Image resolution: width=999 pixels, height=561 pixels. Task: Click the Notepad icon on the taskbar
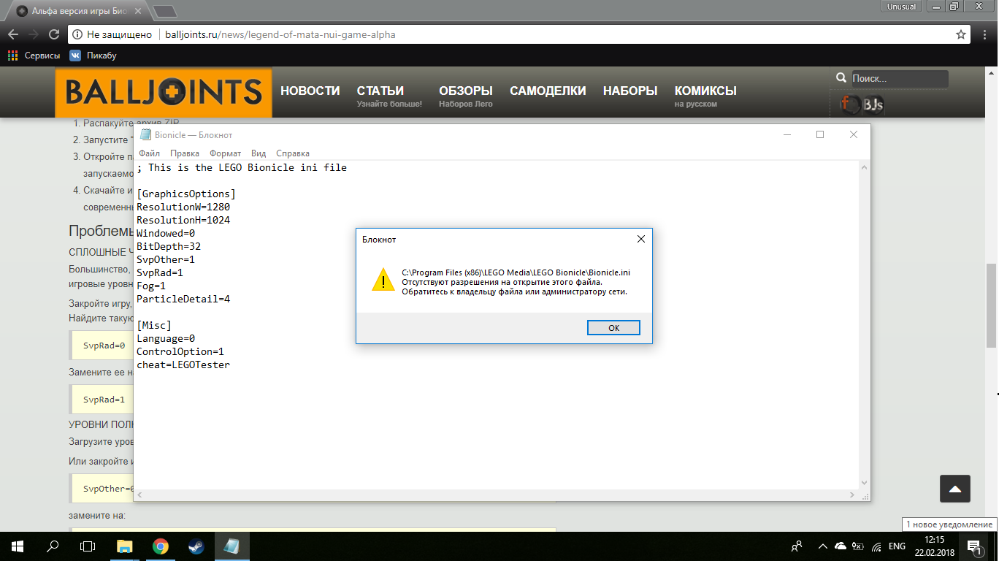232,546
